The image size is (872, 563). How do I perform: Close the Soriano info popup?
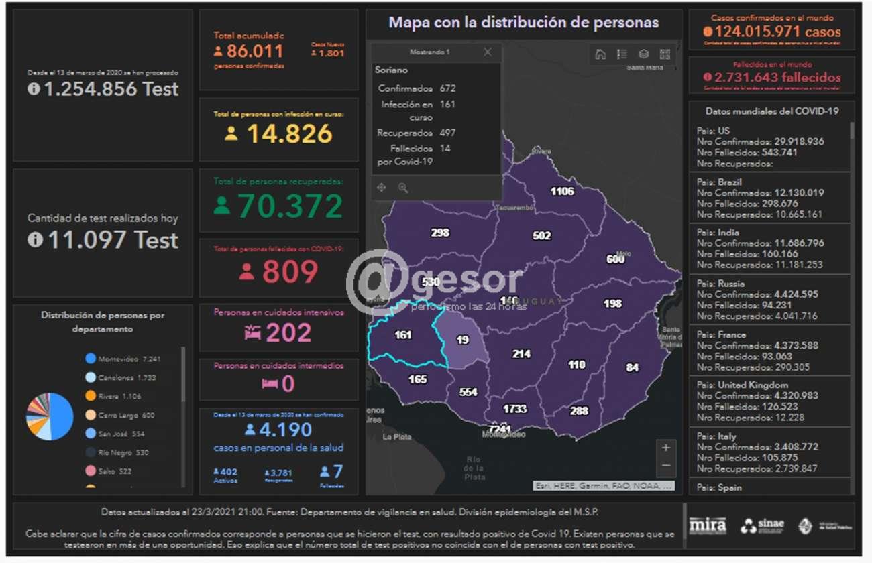coord(488,52)
